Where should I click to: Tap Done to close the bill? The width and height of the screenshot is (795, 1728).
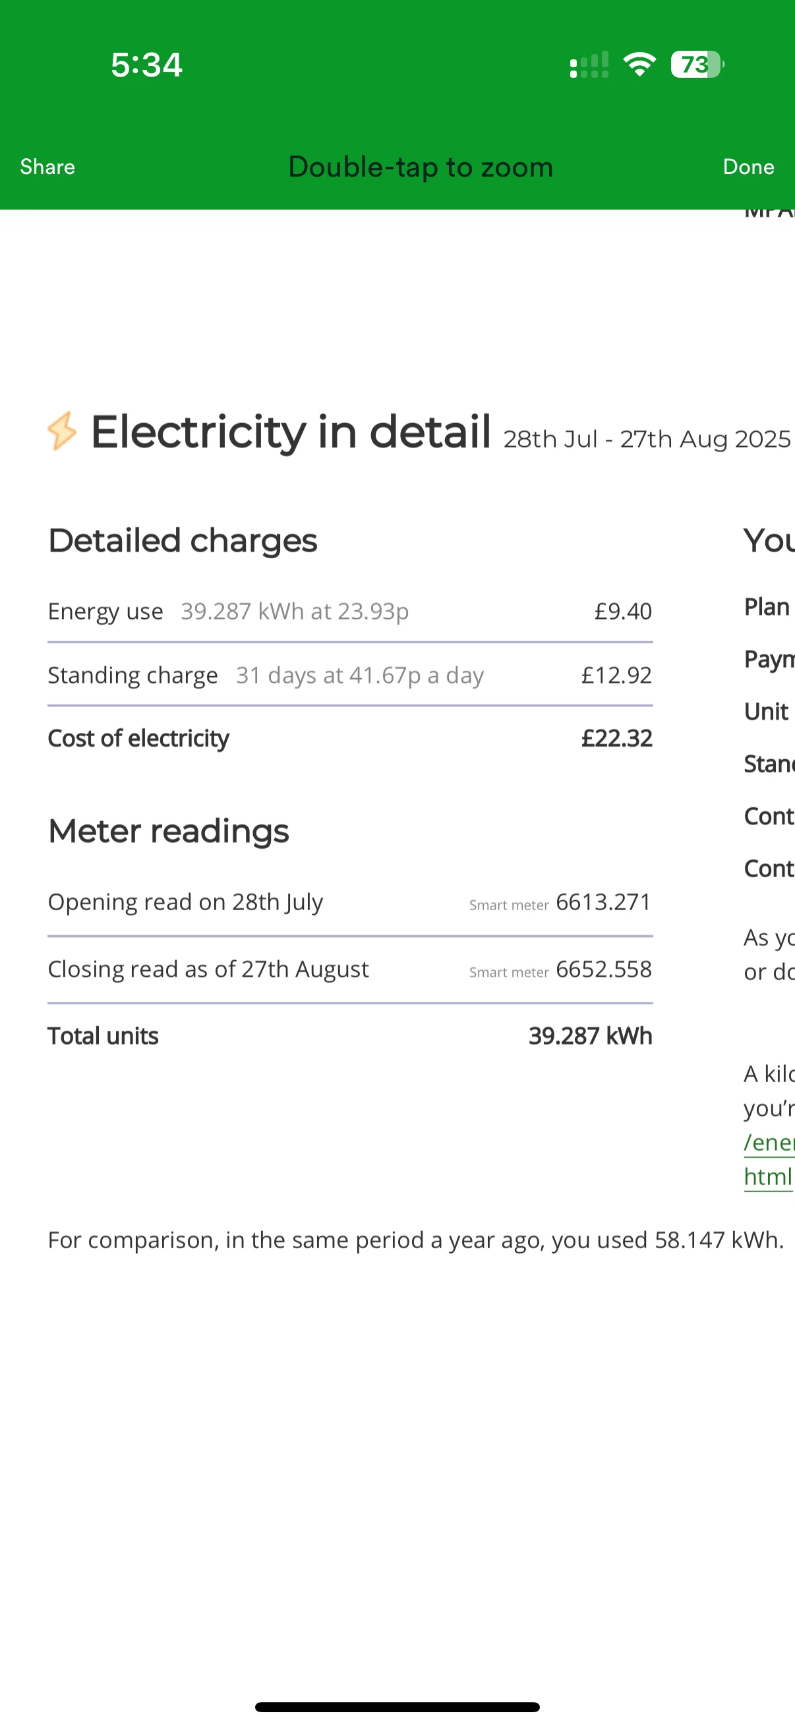748,167
